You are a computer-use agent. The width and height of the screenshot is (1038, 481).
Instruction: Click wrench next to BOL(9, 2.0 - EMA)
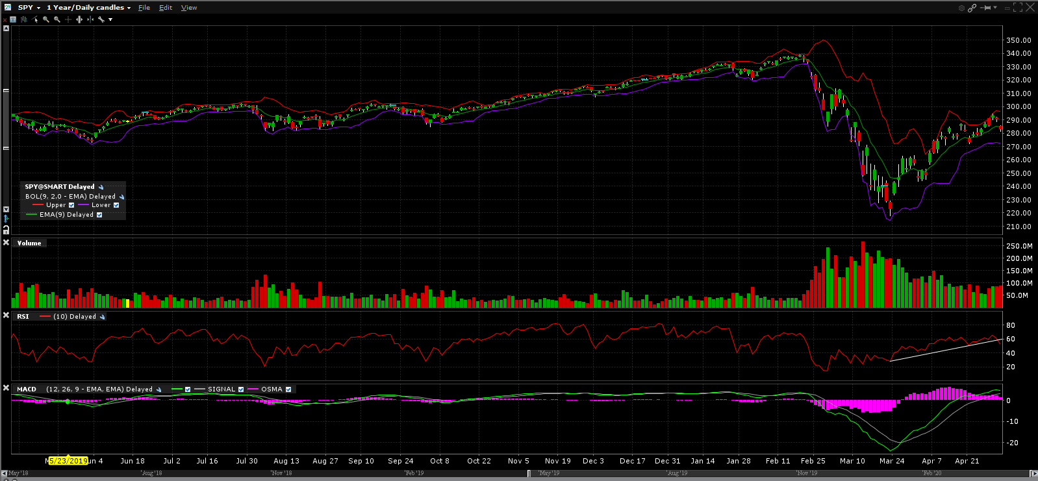(x=121, y=197)
